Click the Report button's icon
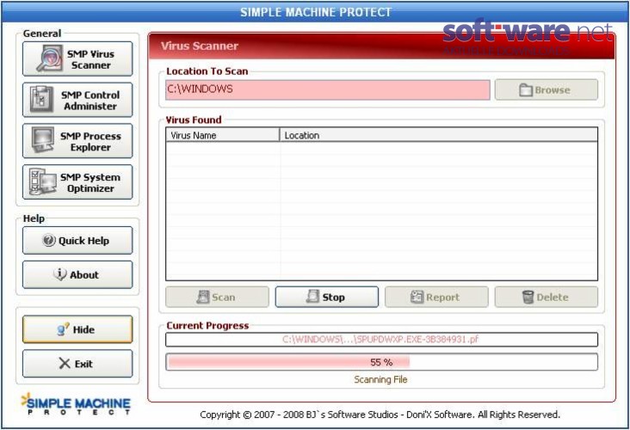 pos(417,297)
